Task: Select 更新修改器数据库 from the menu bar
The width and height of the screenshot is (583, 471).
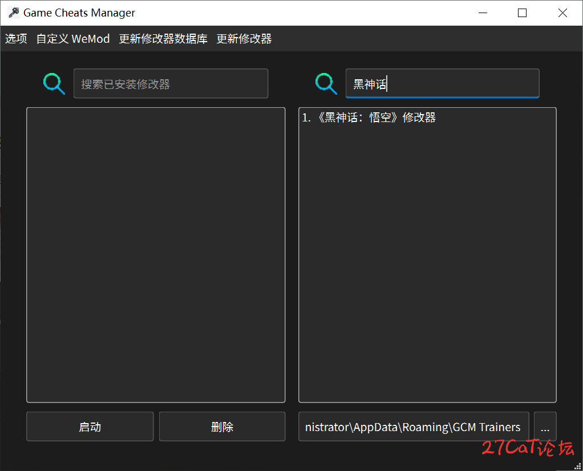Action: 163,39
